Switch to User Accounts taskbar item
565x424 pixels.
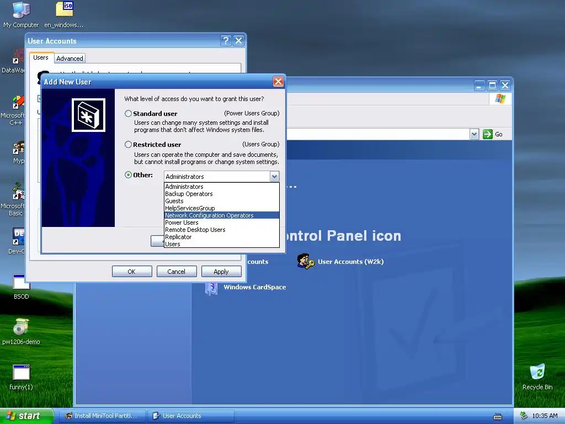(x=191, y=416)
